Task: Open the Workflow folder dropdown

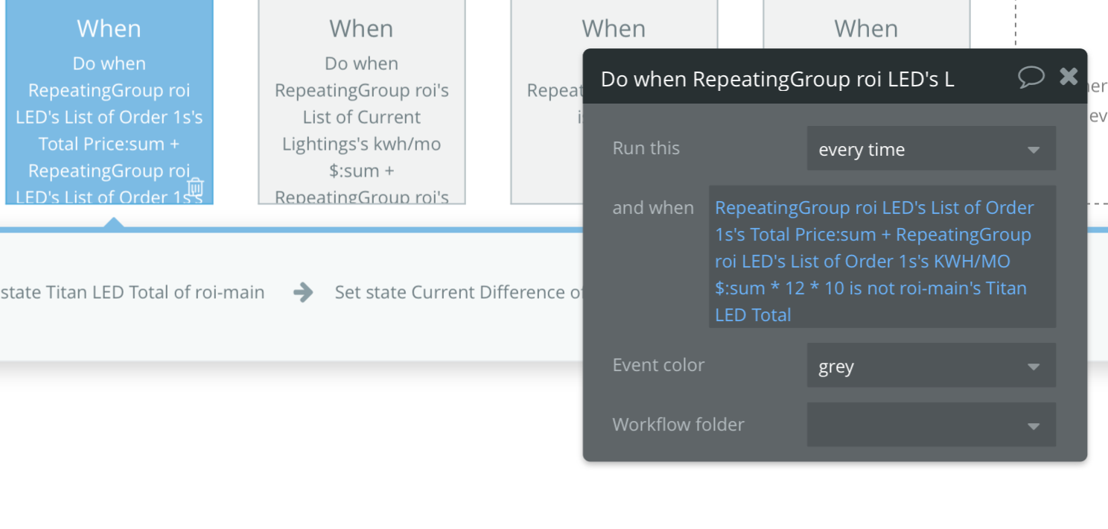Action: (931, 425)
